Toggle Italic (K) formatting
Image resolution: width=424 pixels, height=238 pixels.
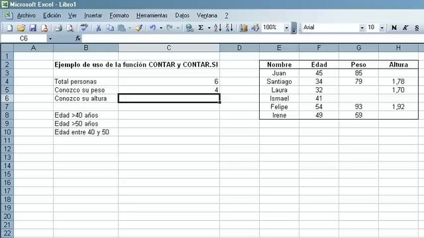point(405,28)
